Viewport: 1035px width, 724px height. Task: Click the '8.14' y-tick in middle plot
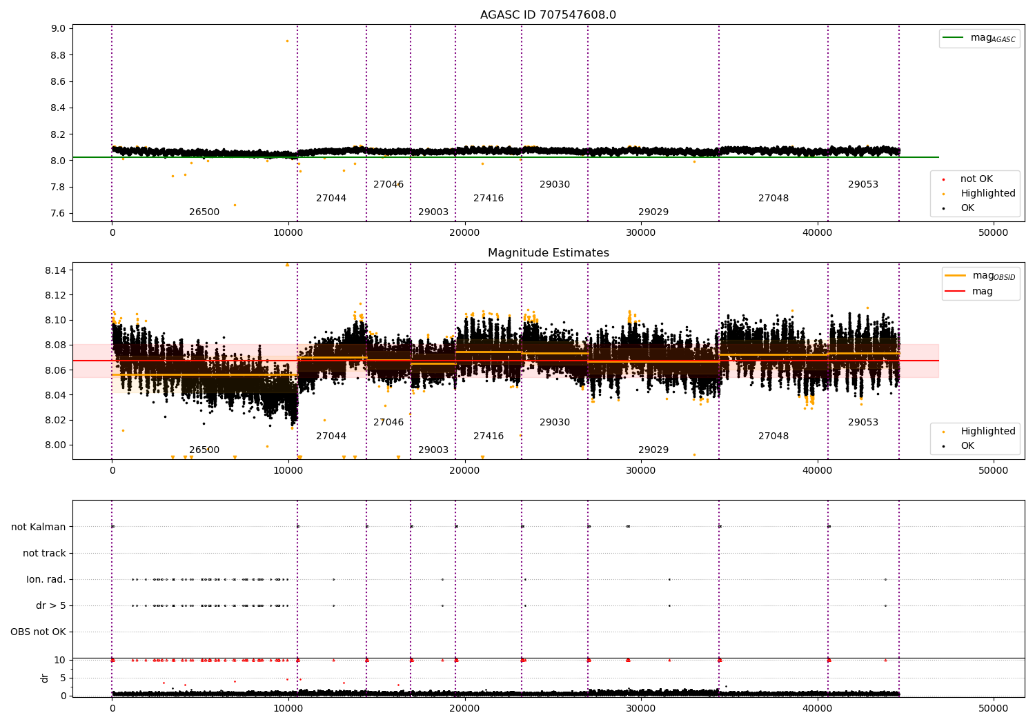56,270
